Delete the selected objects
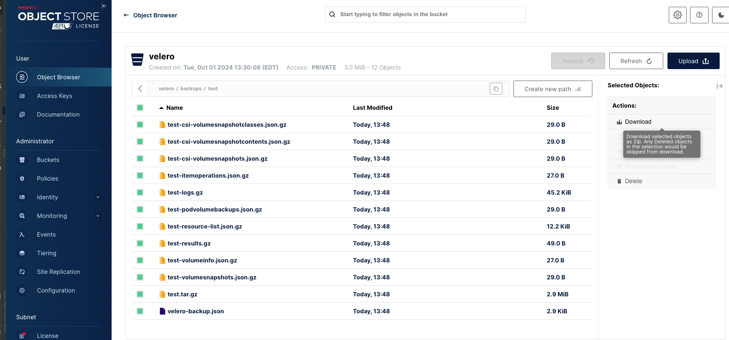 (662, 181)
